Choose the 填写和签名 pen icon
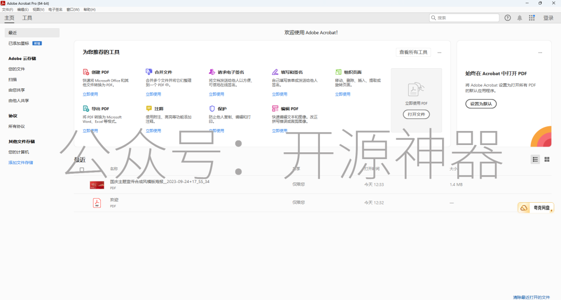The image size is (561, 300). [x=275, y=72]
